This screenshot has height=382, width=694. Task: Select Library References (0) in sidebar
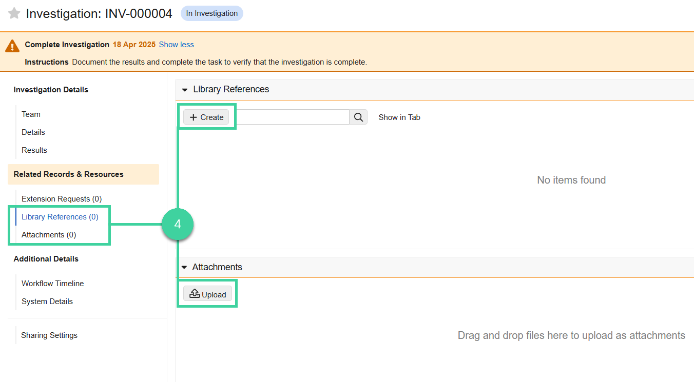(x=60, y=217)
